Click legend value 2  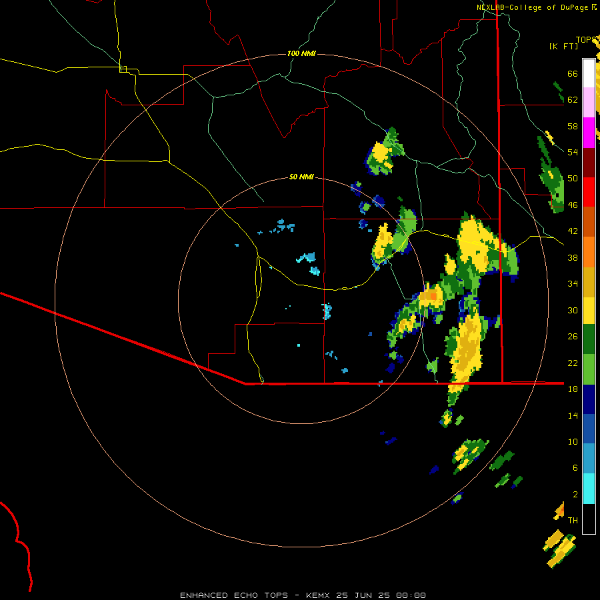click(575, 495)
